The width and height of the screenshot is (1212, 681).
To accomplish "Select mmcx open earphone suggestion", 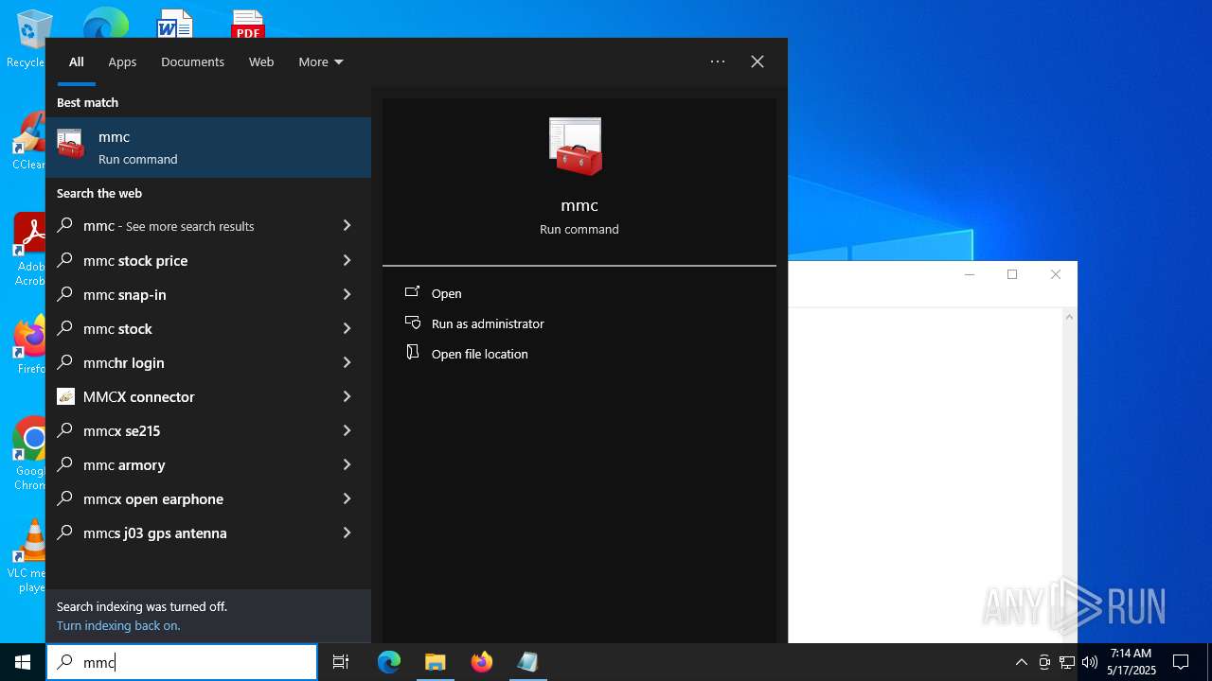I will coord(208,498).
